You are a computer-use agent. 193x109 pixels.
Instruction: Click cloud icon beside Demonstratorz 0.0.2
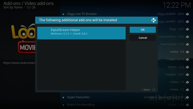(x=187, y=37)
